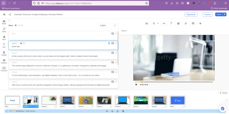
Task: Click the volume icon in preview toolbar
Action: (x=164, y=23)
